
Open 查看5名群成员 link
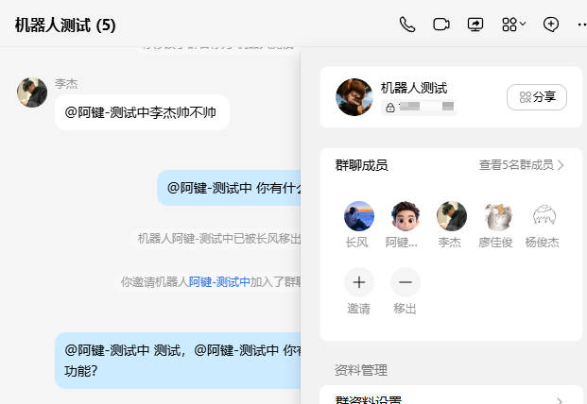pyautogui.click(x=516, y=165)
